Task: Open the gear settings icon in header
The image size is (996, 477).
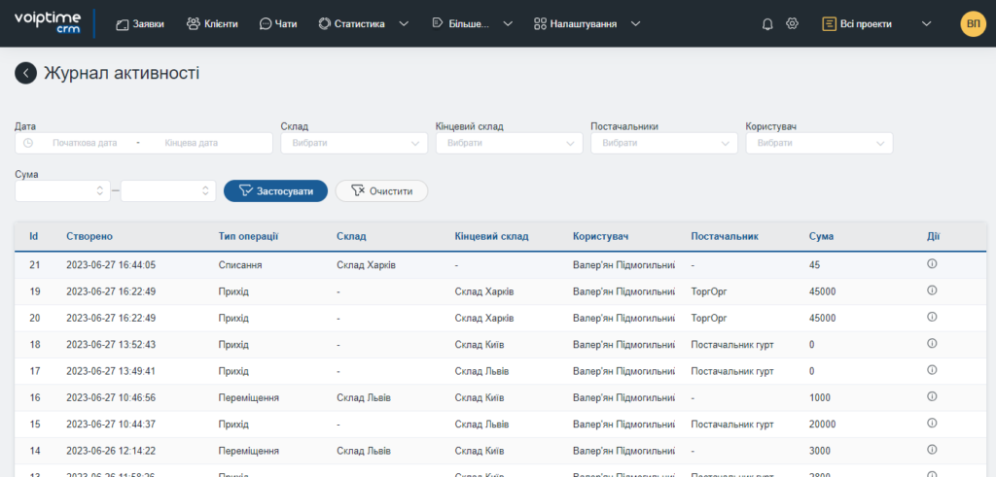Action: (x=792, y=23)
